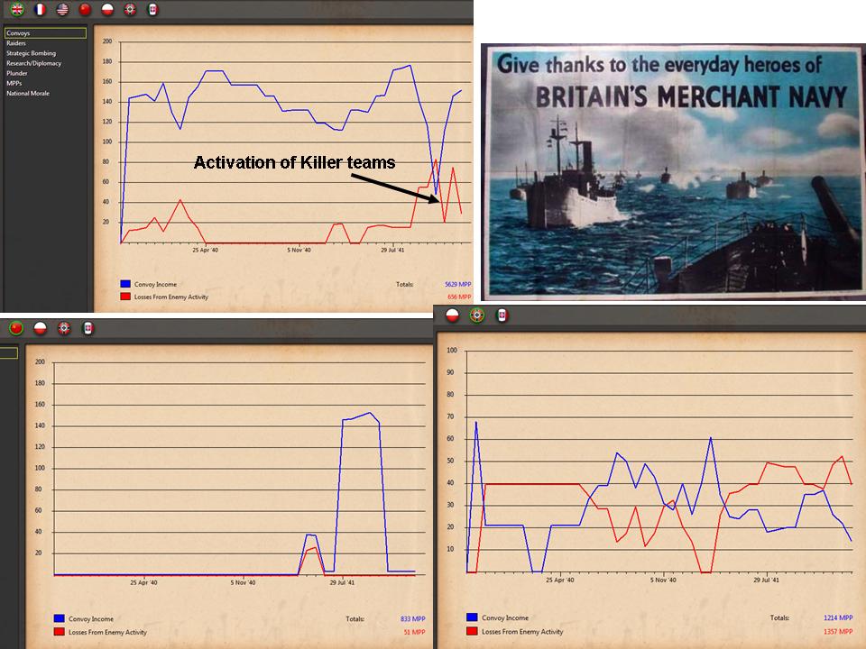Click red Losses swatch in 1214 MPP chart

tap(472, 631)
